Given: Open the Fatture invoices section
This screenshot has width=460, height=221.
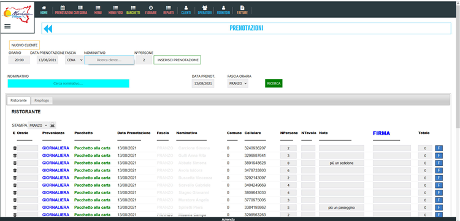Looking at the screenshot, I should point(242,10).
